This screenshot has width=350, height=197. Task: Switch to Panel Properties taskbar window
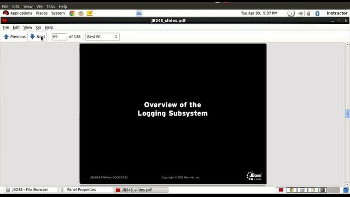[86, 190]
